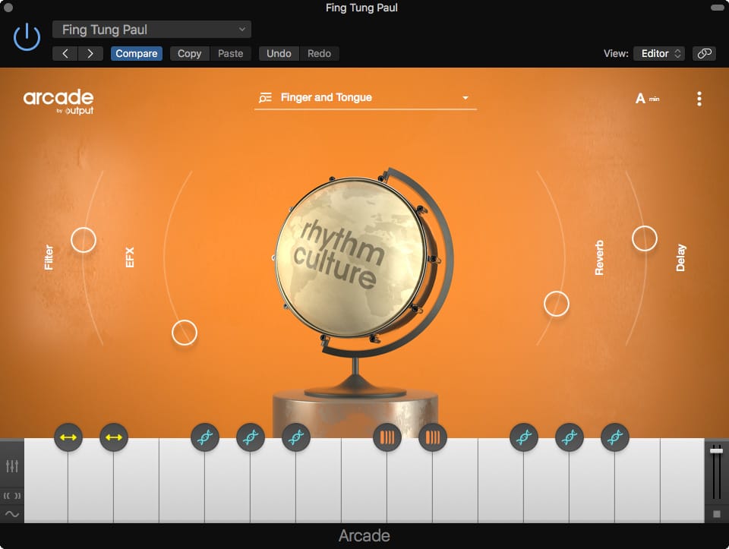The image size is (729, 549).
Task: Select the leftmost yellow arrows modifier icon
Action: point(68,437)
